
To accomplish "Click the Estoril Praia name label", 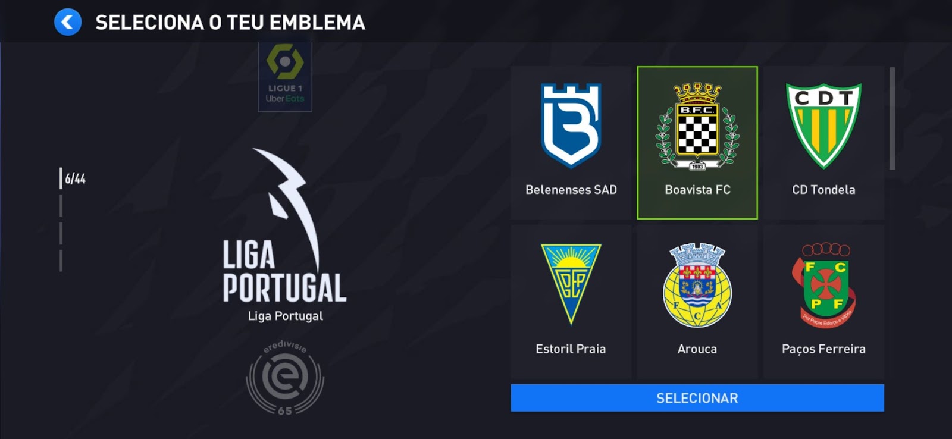I will coord(571,349).
